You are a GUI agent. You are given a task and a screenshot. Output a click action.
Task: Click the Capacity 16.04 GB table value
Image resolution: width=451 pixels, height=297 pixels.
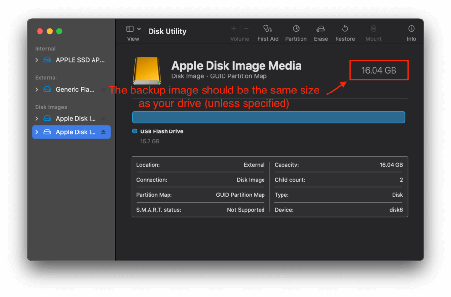pos(391,165)
